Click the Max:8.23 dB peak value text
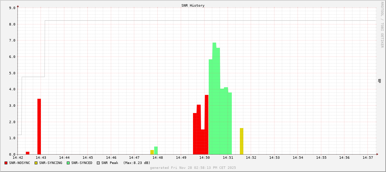 137,163
